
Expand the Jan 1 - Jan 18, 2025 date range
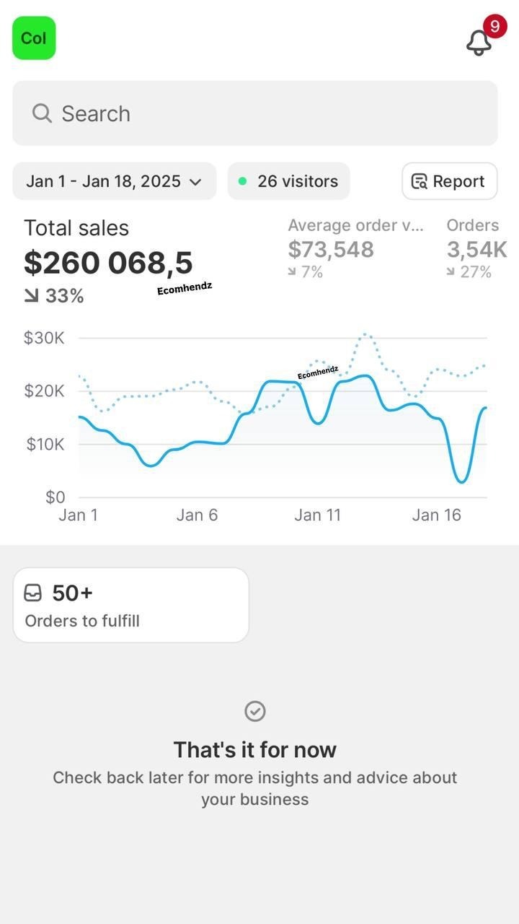[114, 181]
